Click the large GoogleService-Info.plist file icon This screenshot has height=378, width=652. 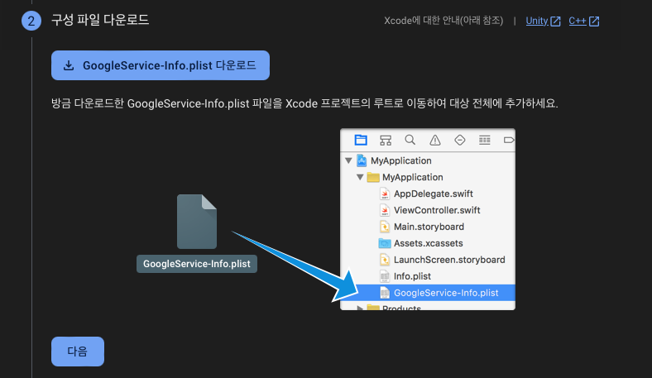pyautogui.click(x=197, y=221)
